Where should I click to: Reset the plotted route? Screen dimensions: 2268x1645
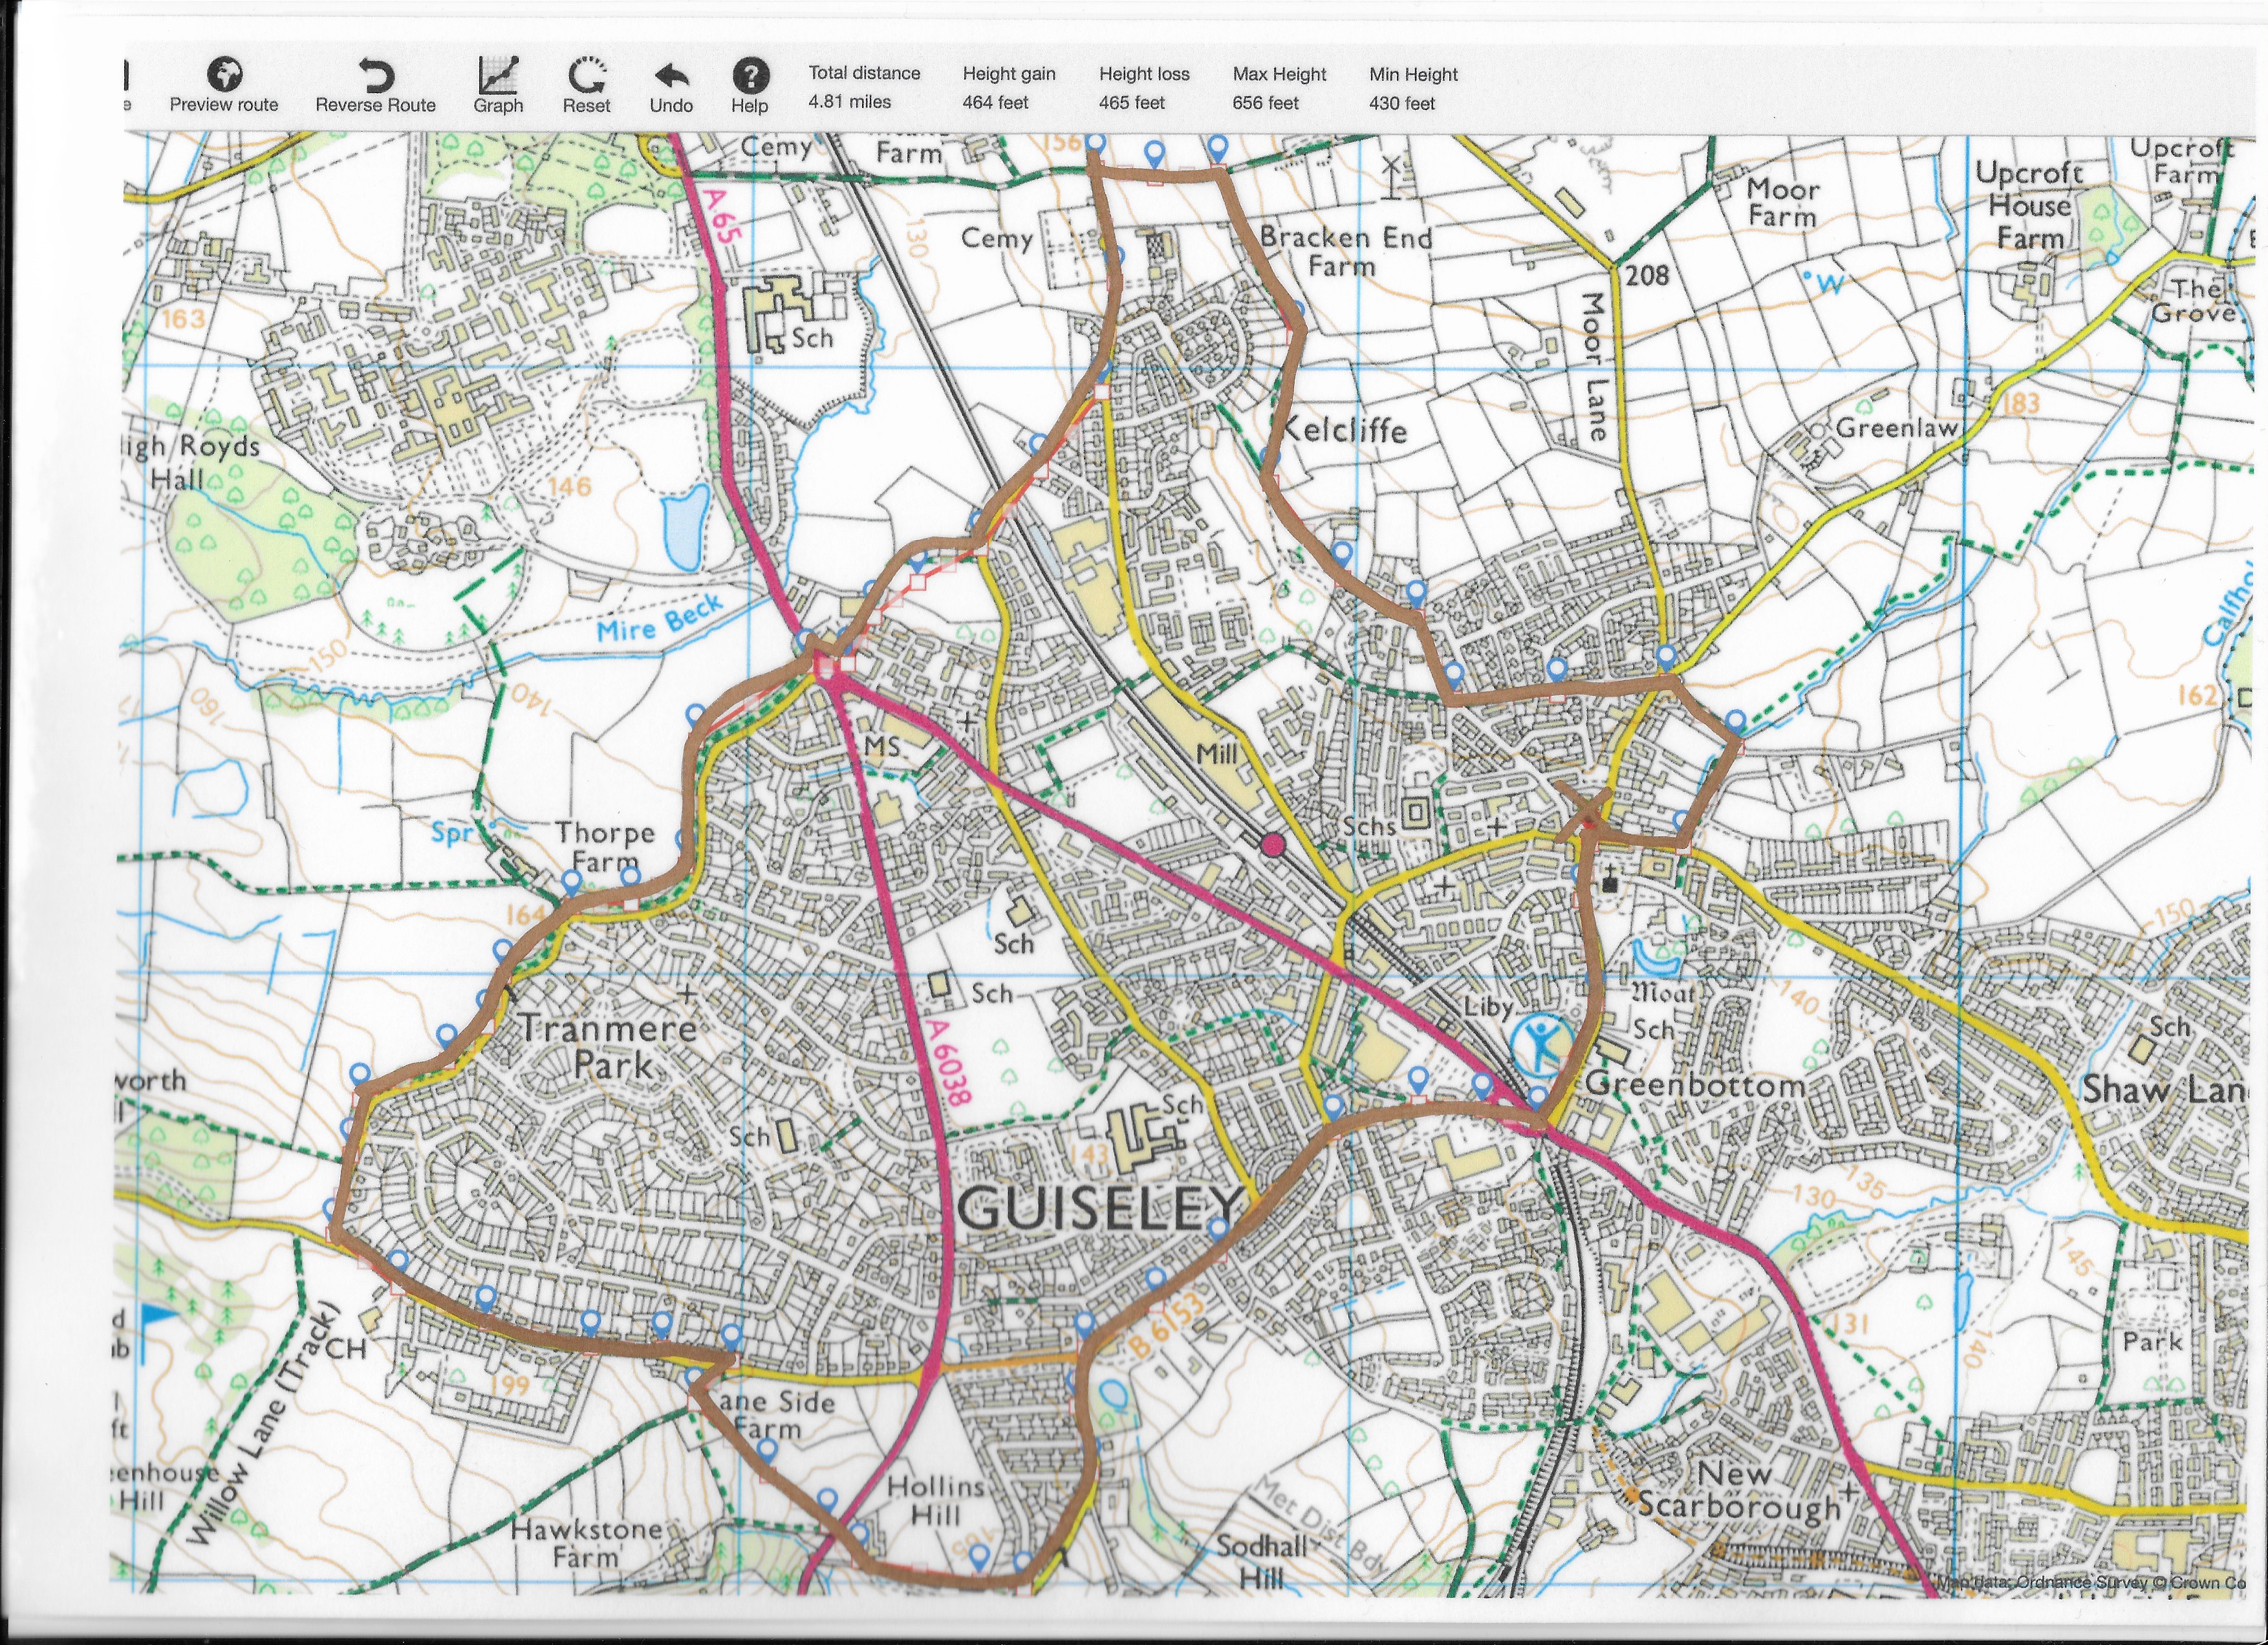click(587, 75)
